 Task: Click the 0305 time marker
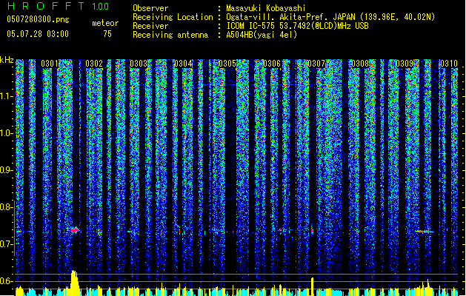click(227, 64)
